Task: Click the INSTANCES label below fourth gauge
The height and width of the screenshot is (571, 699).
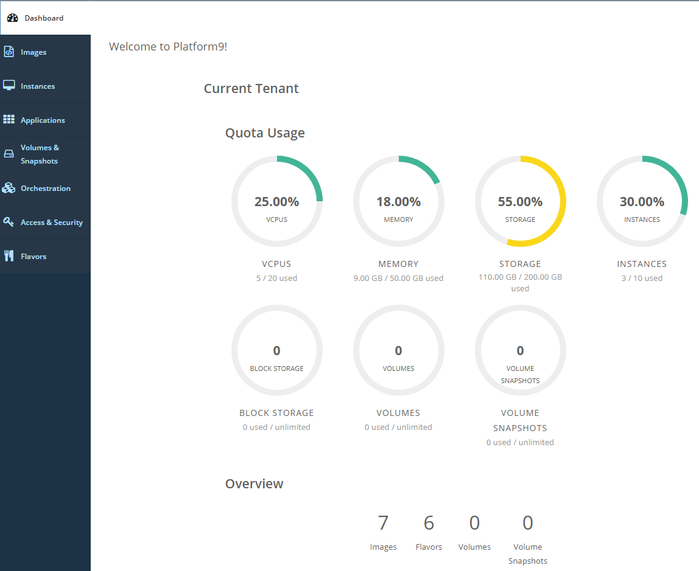Action: [642, 264]
